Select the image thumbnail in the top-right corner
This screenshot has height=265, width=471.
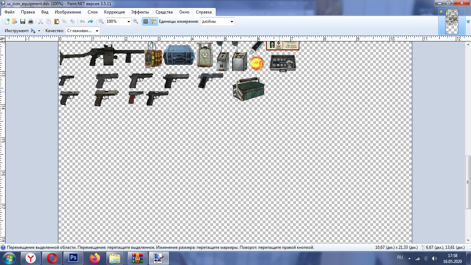pyautogui.click(x=451, y=21)
